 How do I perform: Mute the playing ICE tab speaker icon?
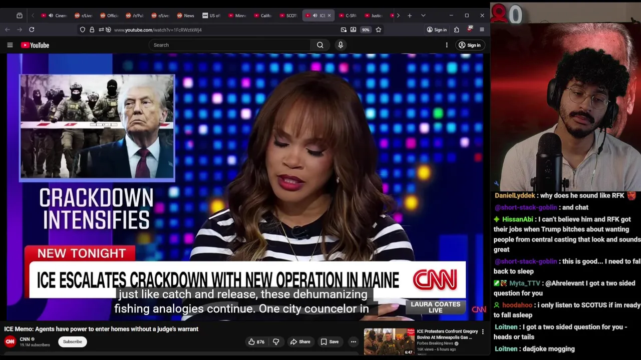pyautogui.click(x=315, y=15)
